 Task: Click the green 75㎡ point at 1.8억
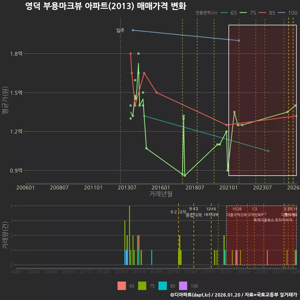click(x=138, y=53)
